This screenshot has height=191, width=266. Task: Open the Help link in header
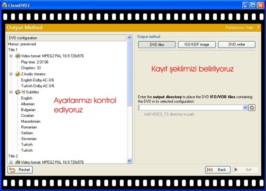tap(250, 27)
